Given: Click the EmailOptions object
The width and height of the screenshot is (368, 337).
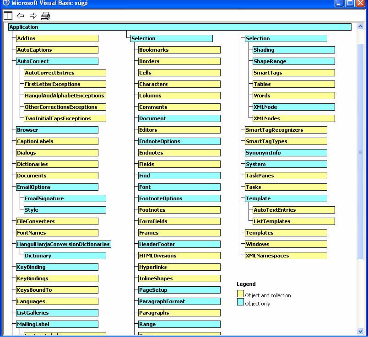Looking at the screenshot, I should (57, 187).
